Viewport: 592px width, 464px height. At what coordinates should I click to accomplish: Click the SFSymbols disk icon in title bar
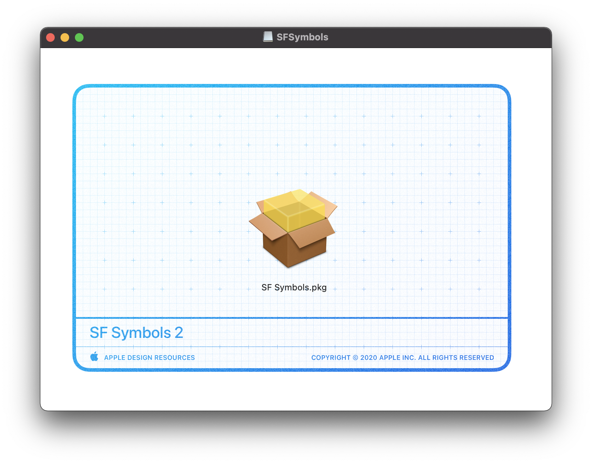pos(268,37)
